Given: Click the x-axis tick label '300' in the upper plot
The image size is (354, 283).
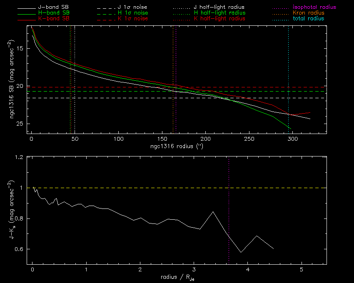Looking at the screenshot, I should click(293, 139).
